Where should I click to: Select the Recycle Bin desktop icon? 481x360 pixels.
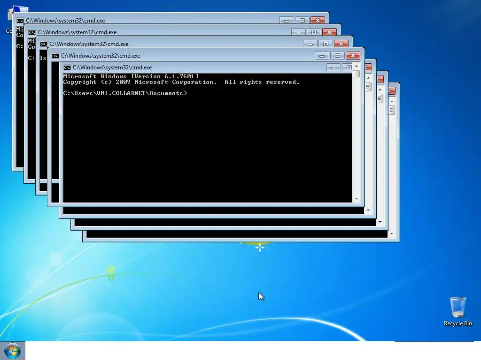[458, 307]
